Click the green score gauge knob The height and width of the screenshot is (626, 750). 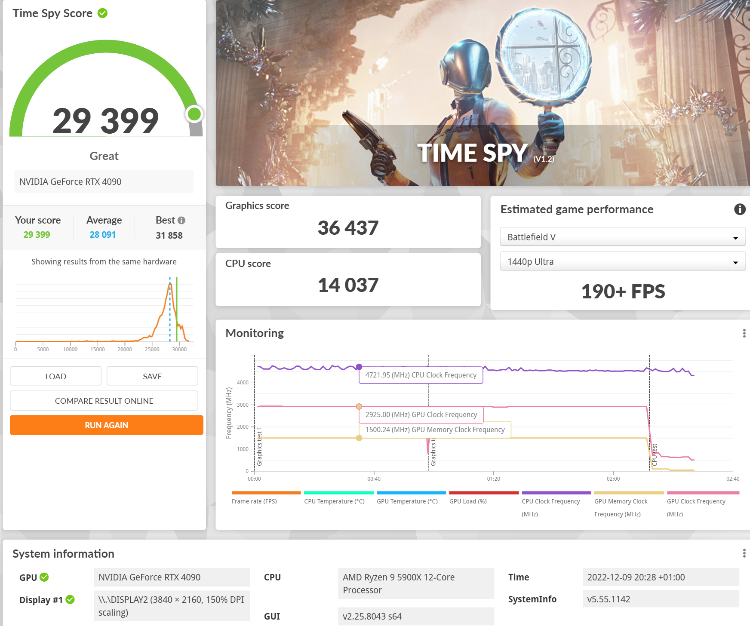pos(194,114)
